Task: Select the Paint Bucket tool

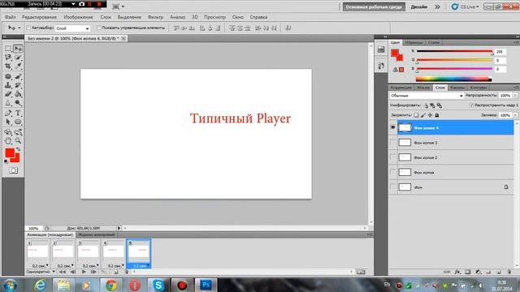Action: pyautogui.click(x=18, y=94)
